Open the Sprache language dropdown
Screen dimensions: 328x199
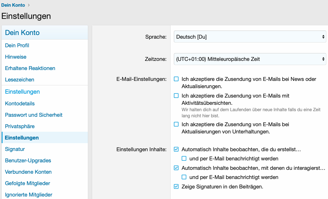coord(250,37)
